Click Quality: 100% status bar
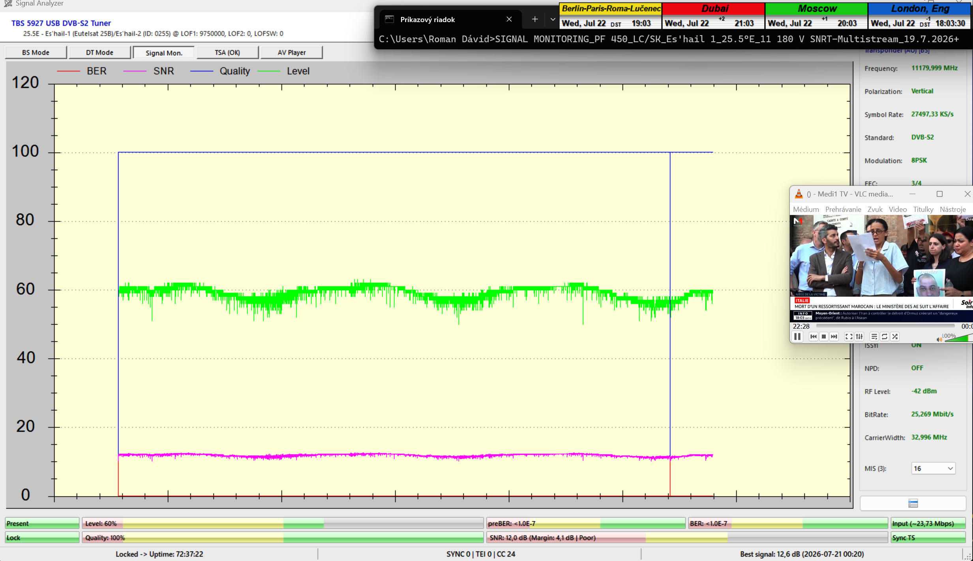Image resolution: width=973 pixels, height=561 pixels. pos(283,538)
